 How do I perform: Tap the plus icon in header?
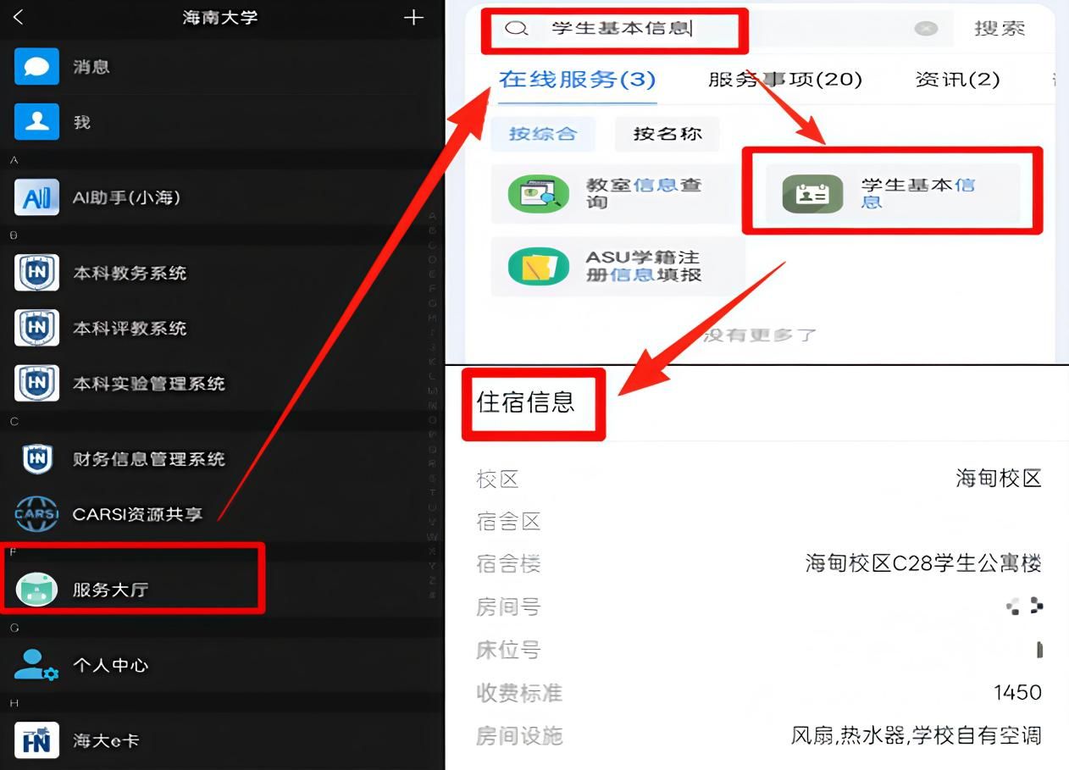(413, 18)
